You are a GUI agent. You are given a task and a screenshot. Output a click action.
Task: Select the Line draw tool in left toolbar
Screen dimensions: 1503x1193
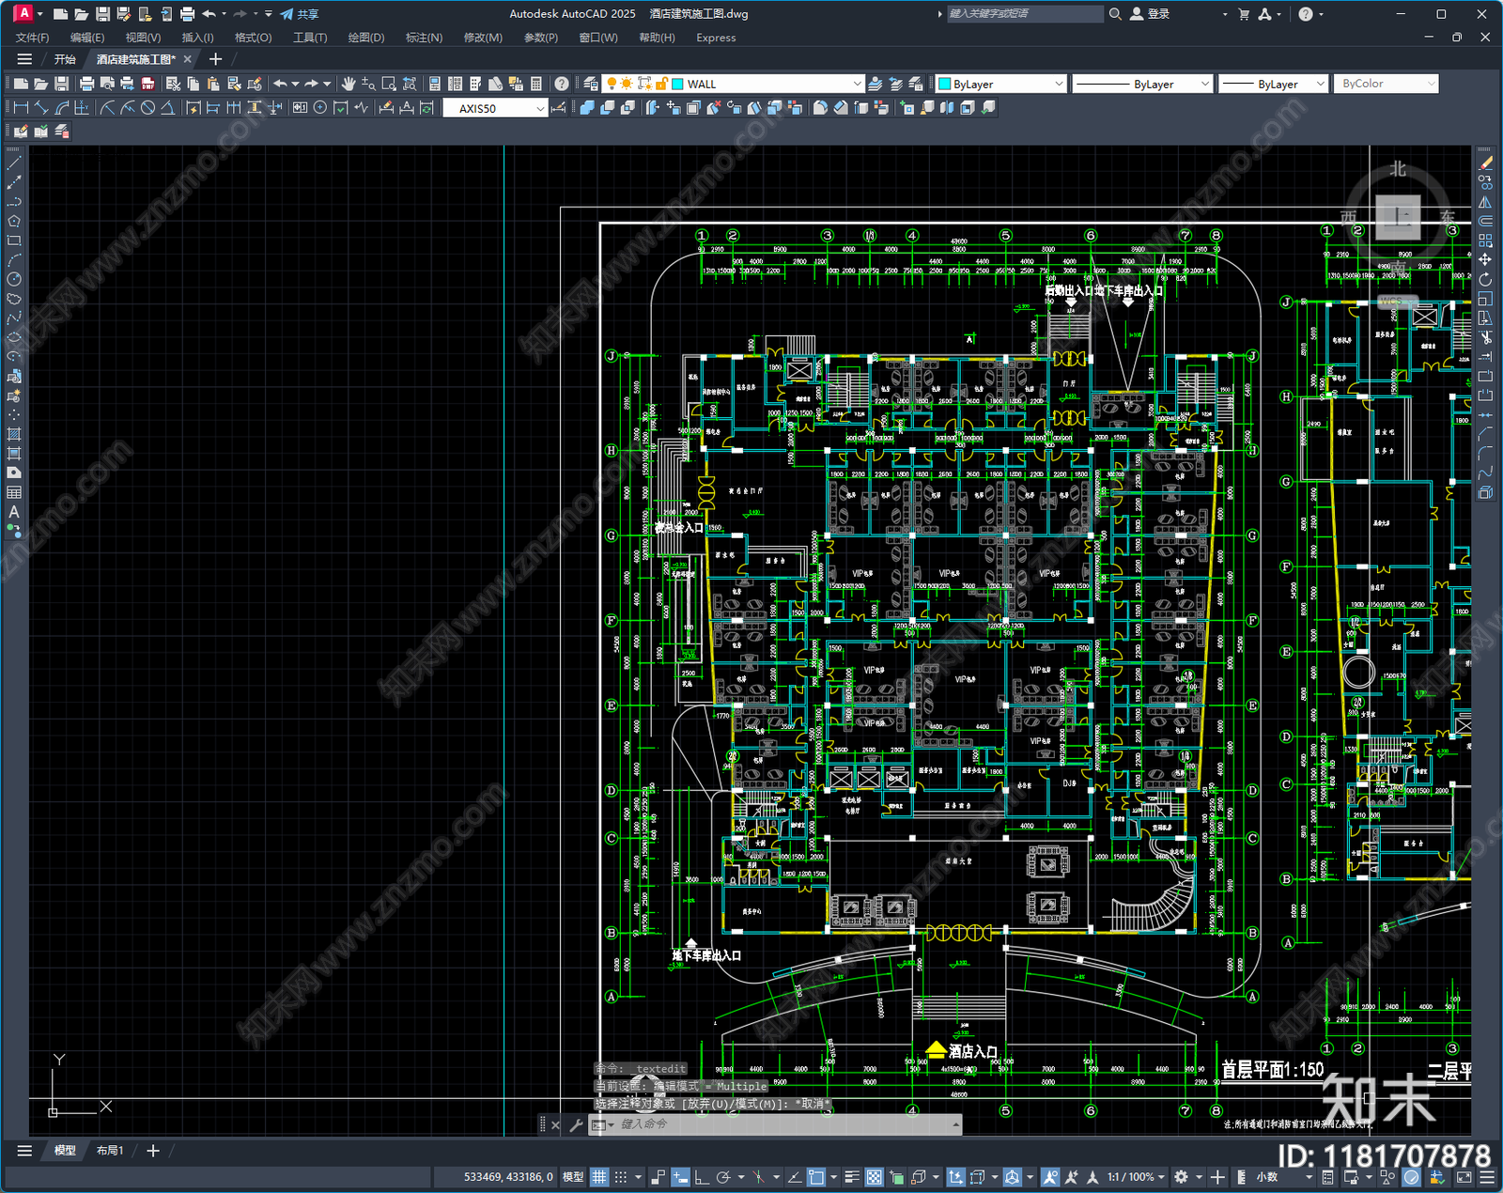(14, 163)
